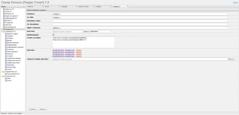Close the Новости tab
Screen dimensions: 239x115
pos(42,6)
